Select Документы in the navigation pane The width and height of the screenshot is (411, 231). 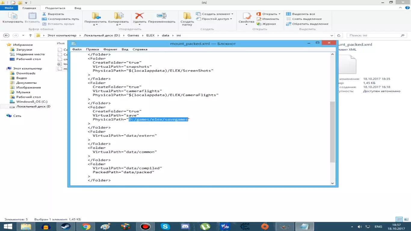click(26, 83)
